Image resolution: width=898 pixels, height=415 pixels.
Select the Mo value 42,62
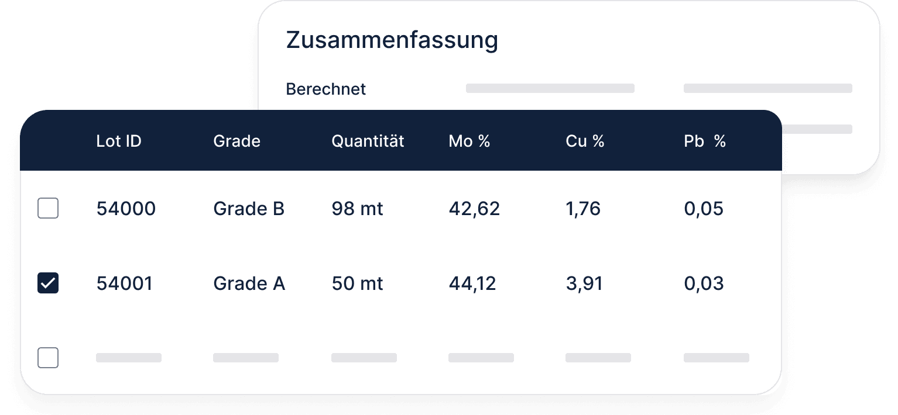(474, 209)
